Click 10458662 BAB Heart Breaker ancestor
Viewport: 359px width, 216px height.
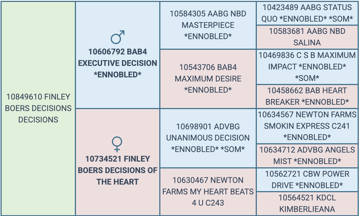click(307, 96)
